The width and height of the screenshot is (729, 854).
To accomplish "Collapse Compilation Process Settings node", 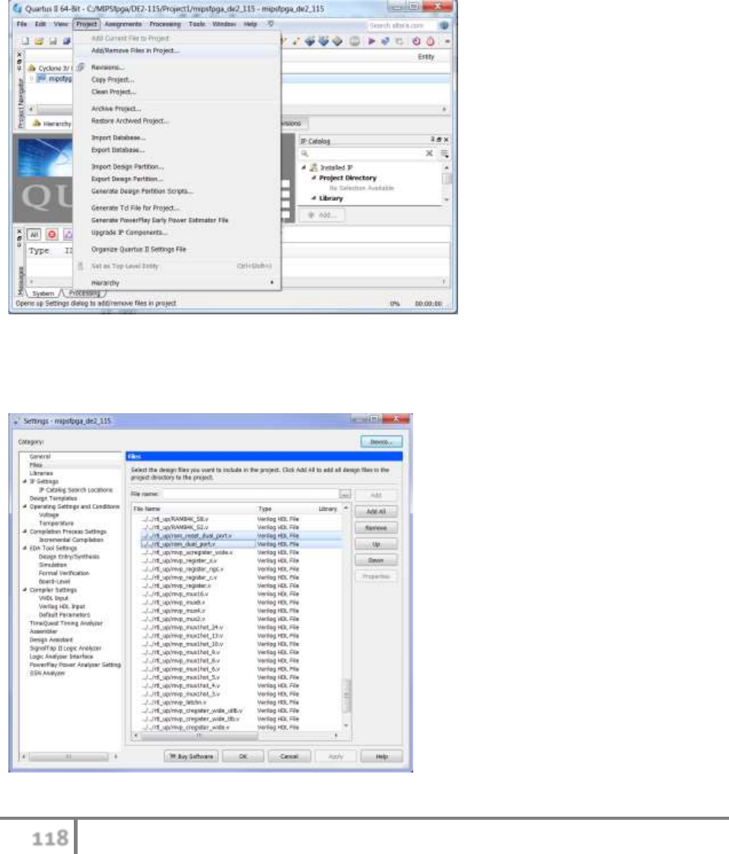I will [x=24, y=531].
